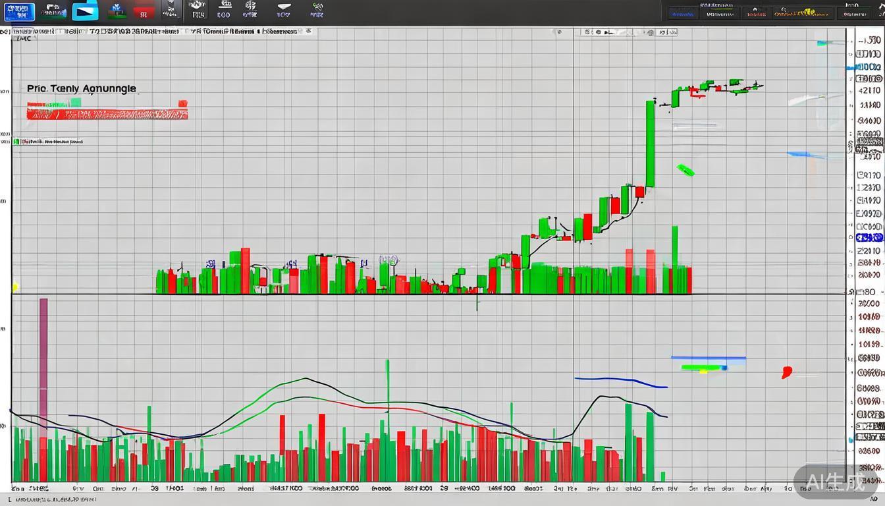Click the blue highlighted button in top-left toolbar
The height and width of the screenshot is (506, 885).
pos(18,11)
